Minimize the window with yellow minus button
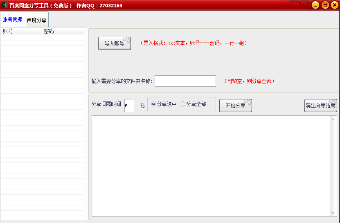The width and height of the screenshot is (340, 223). point(315,5)
